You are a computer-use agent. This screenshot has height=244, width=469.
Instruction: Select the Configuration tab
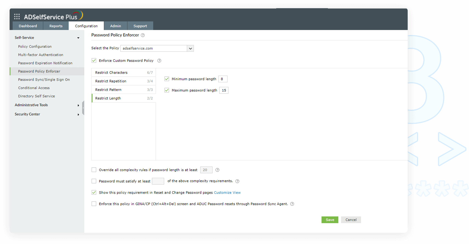coord(86,26)
